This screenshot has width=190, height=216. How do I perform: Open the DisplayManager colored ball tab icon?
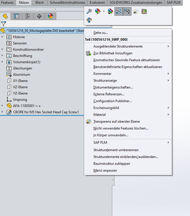click(x=51, y=16)
